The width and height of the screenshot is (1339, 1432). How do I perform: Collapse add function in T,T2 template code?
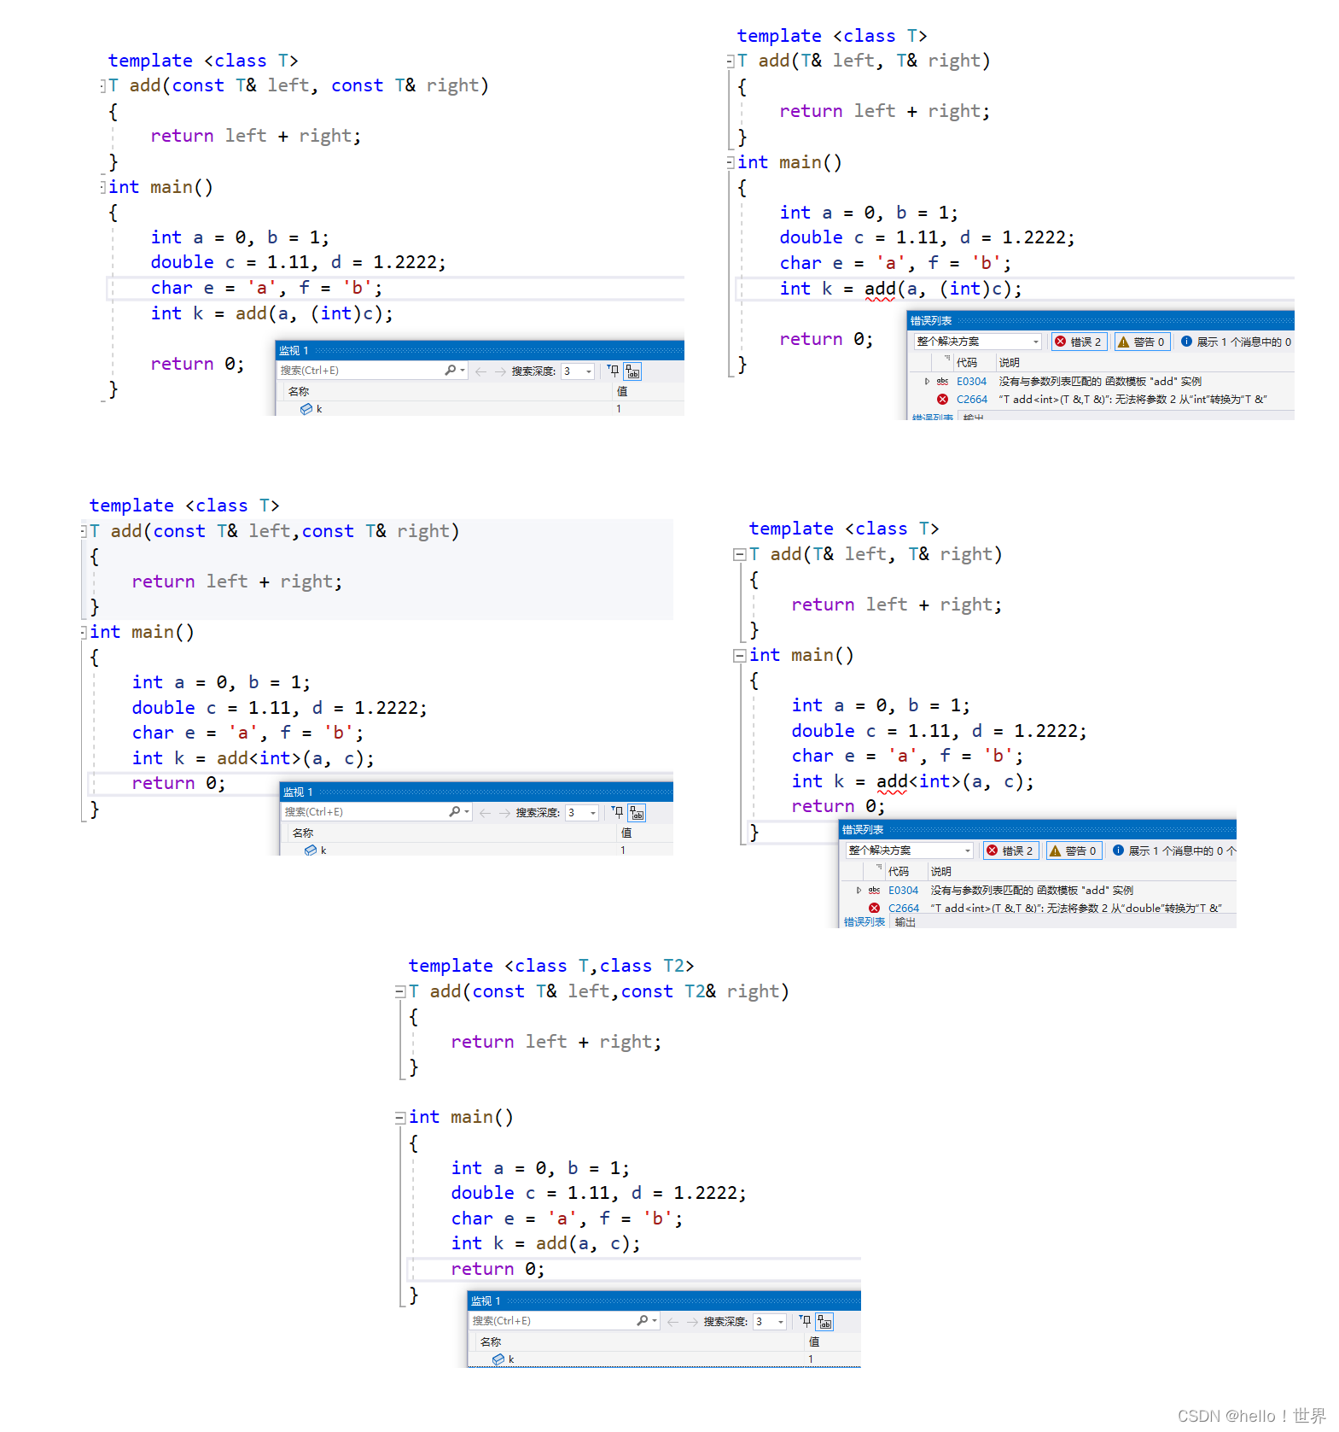(400, 992)
